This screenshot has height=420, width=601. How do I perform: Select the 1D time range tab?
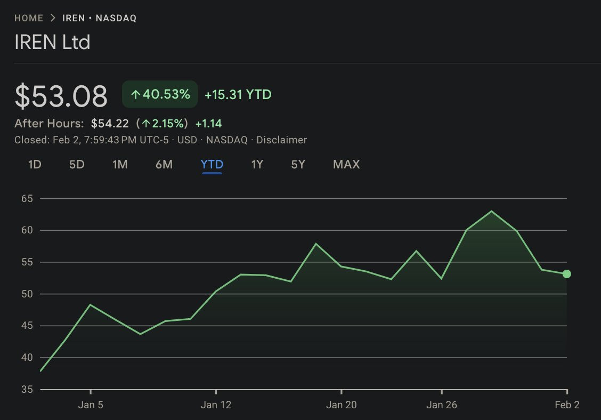pos(35,165)
